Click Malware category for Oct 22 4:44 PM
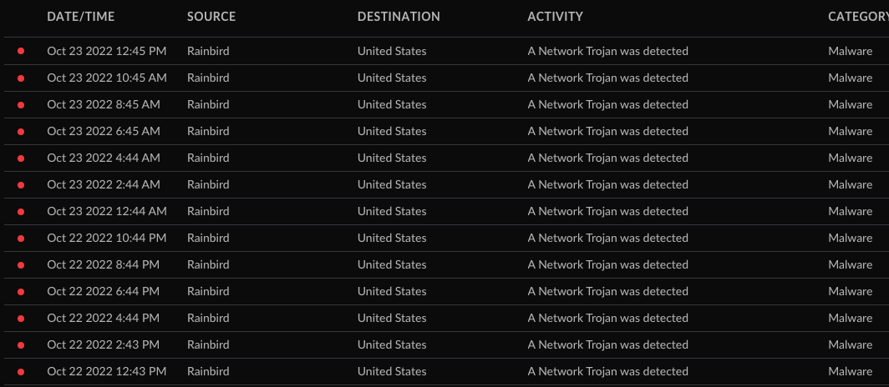Image resolution: width=889 pixels, height=387 pixels. click(850, 318)
